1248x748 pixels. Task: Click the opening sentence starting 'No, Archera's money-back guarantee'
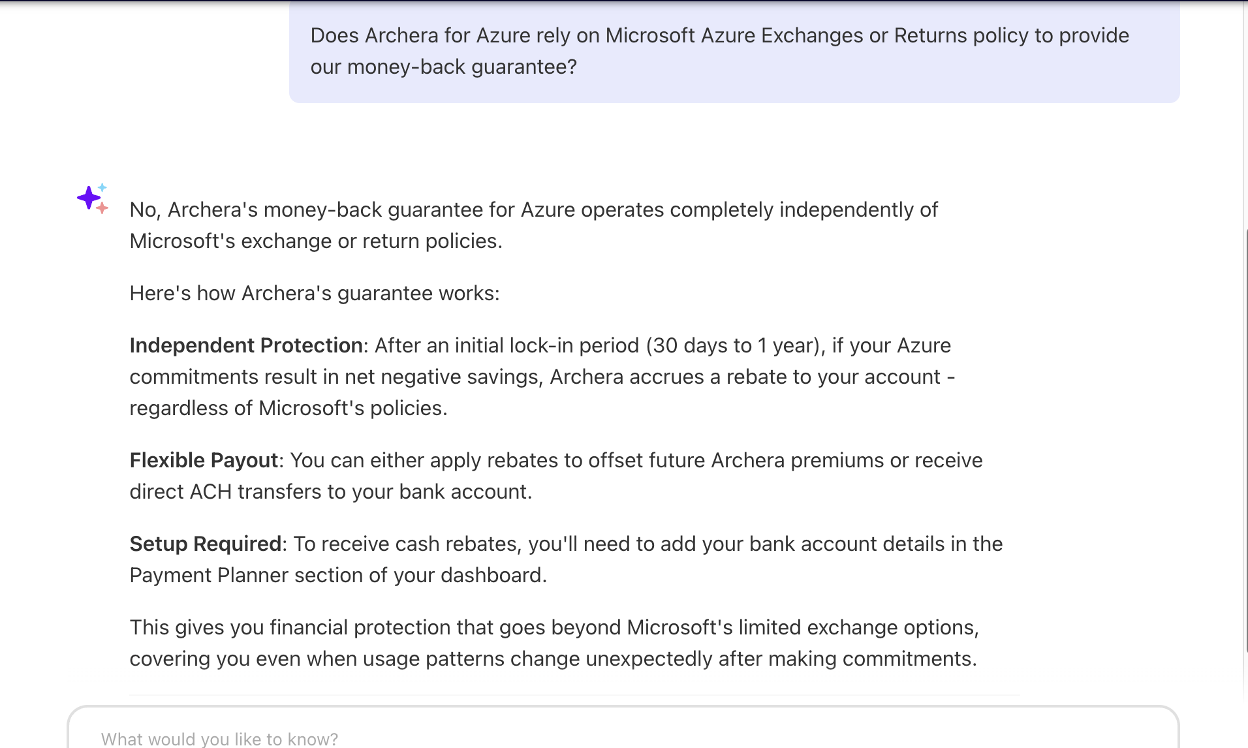[533, 225]
